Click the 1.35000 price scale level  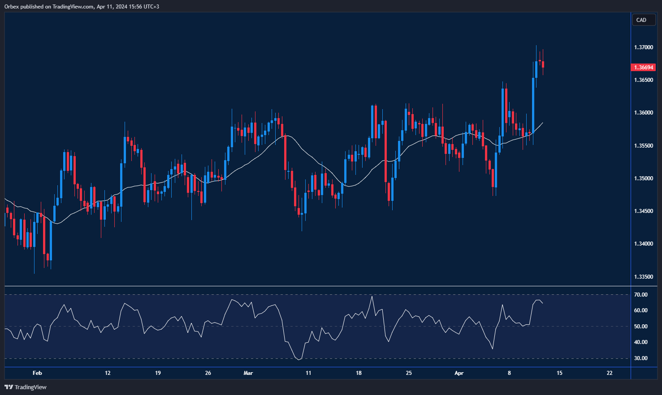coord(643,178)
